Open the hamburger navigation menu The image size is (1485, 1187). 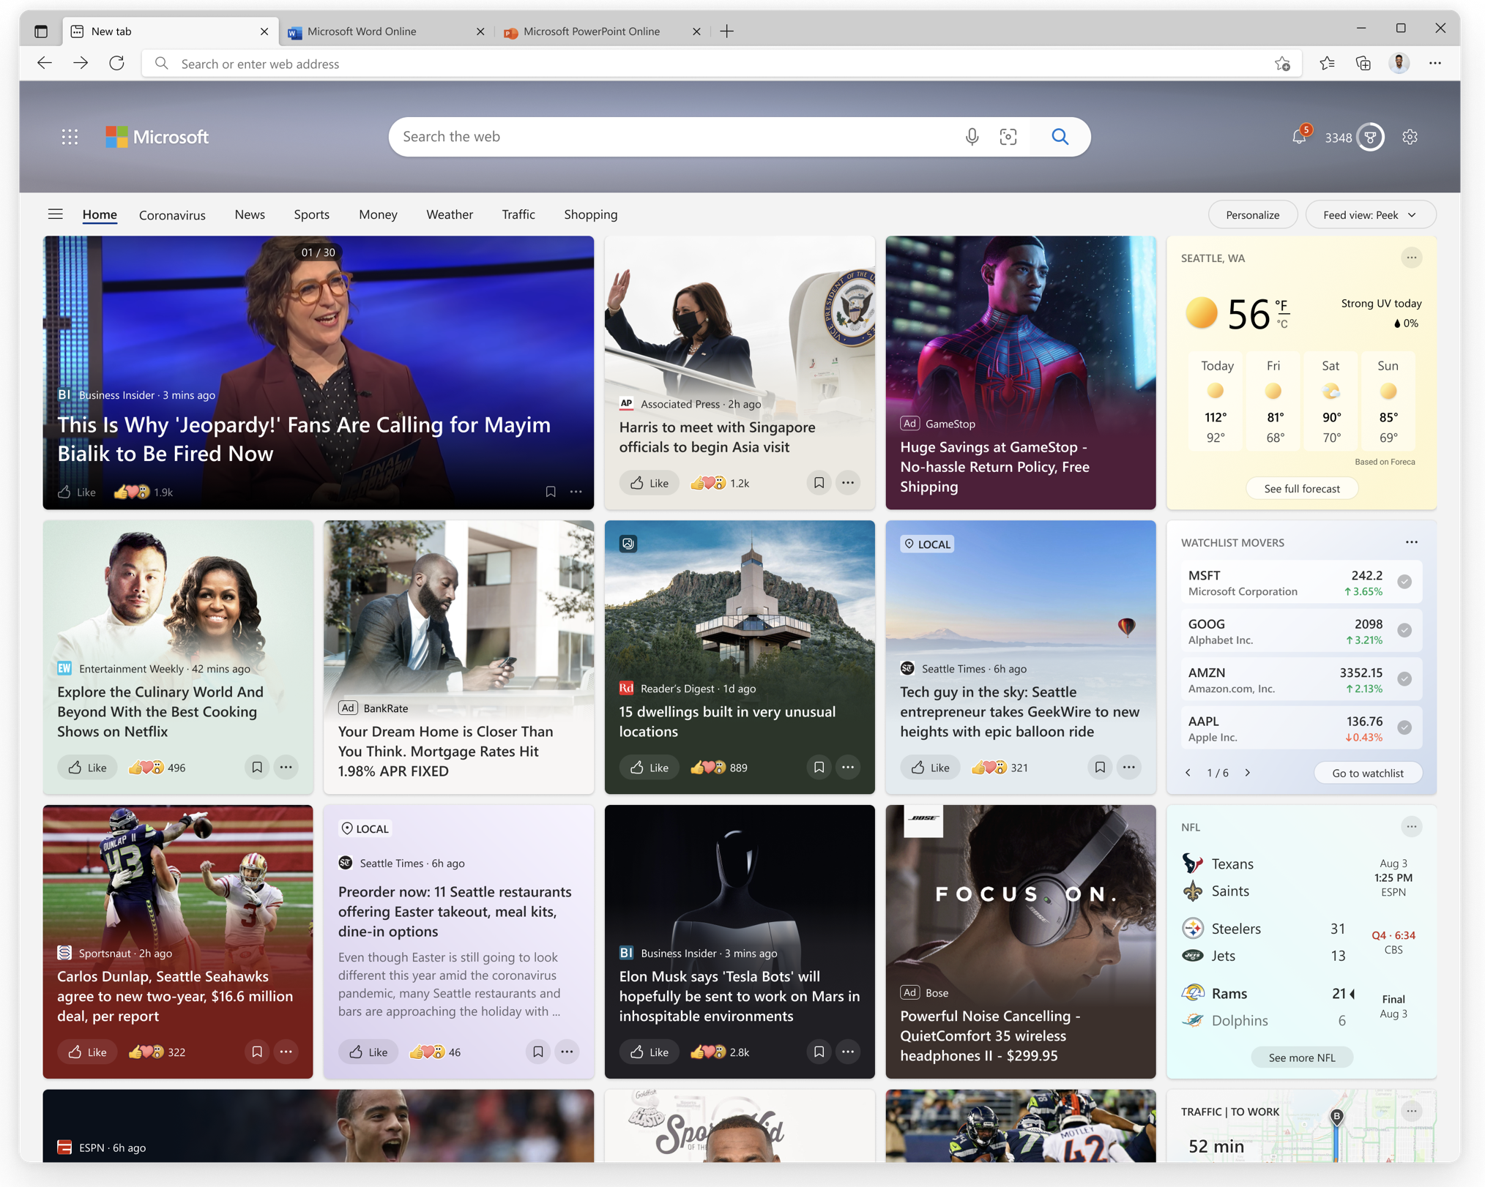coord(56,214)
